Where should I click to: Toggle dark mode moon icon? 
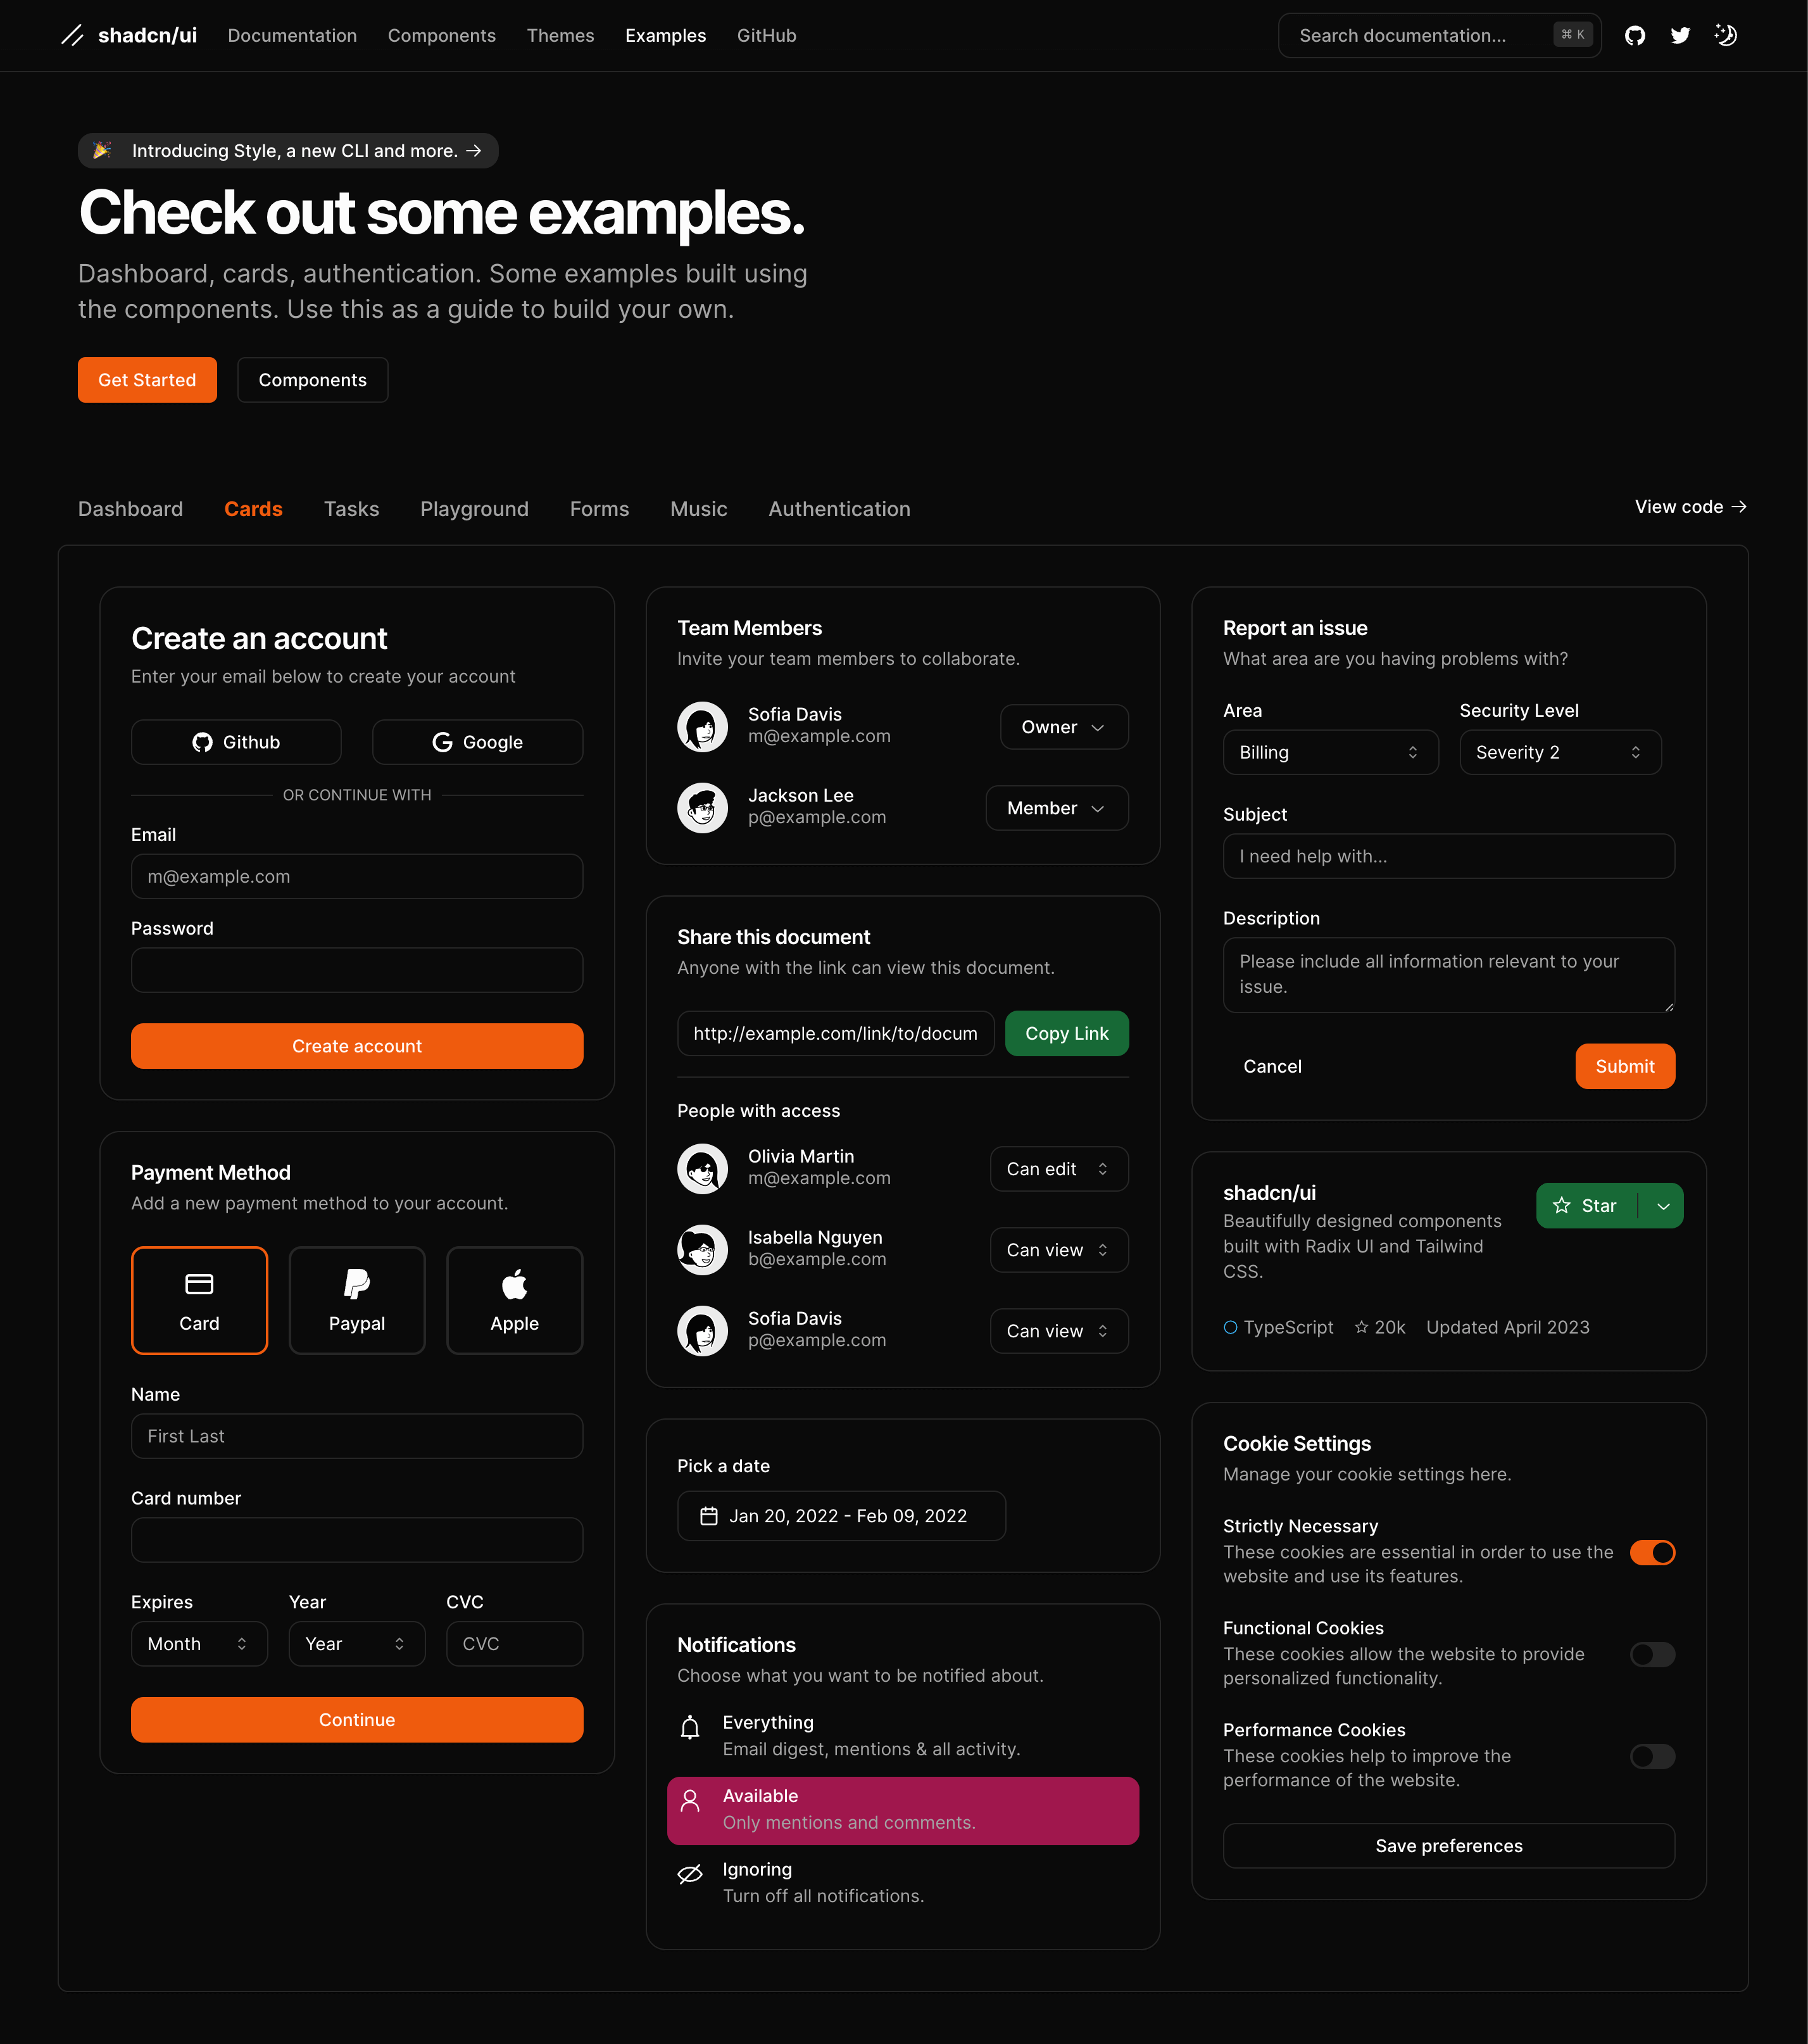click(1725, 36)
